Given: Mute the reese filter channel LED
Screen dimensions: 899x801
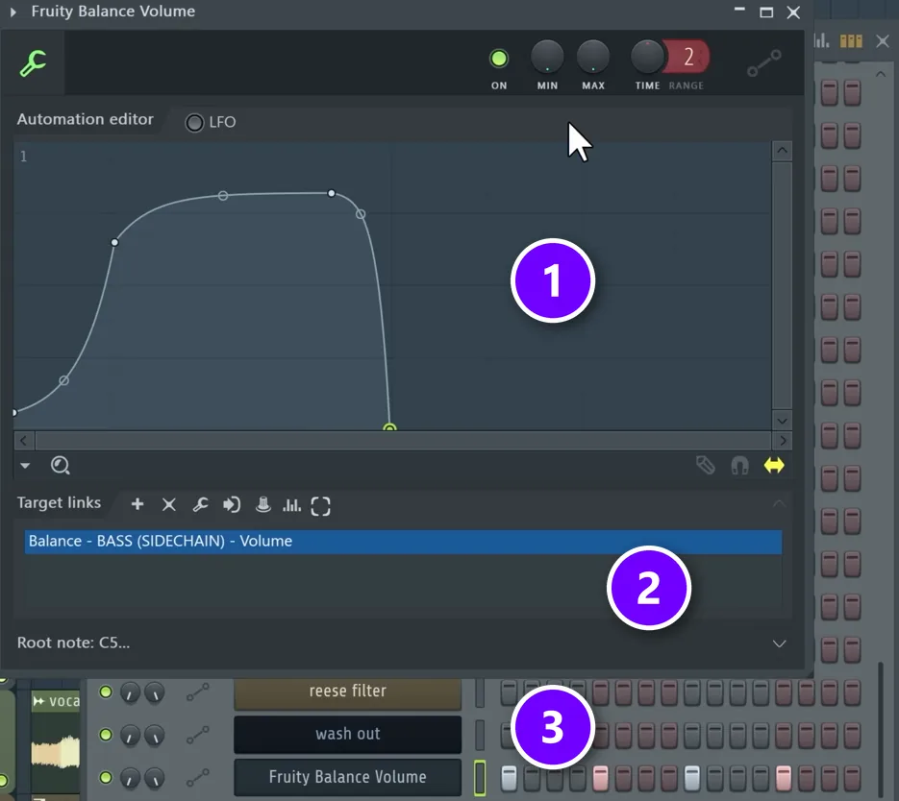Looking at the screenshot, I should 106,692.
